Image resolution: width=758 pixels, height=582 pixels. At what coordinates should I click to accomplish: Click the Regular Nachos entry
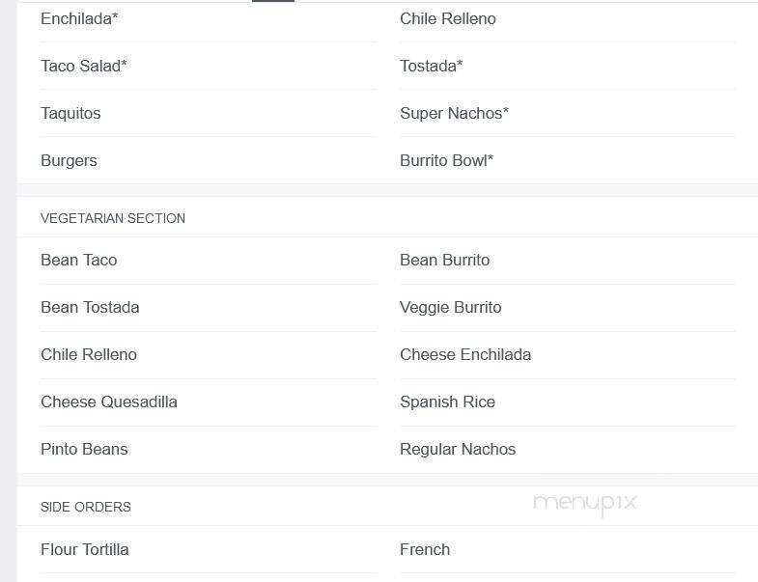(458, 450)
